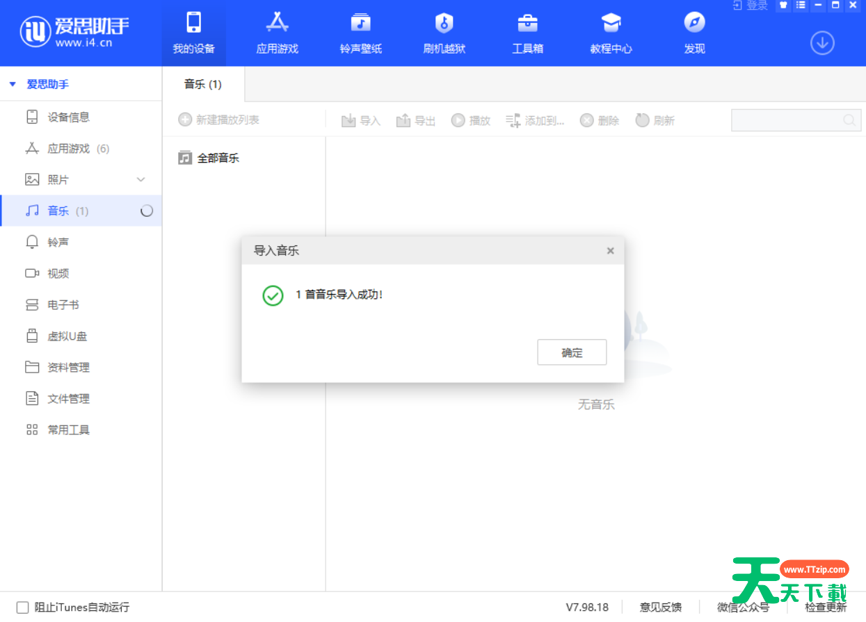
Task: Open 虚拟U盘 in the sidebar
Action: tap(67, 336)
